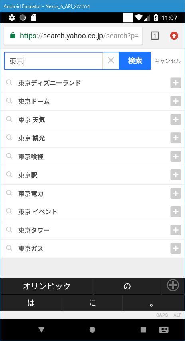Tap the Android back navigation triangle
This screenshot has width=185, height=341.
(41, 330)
